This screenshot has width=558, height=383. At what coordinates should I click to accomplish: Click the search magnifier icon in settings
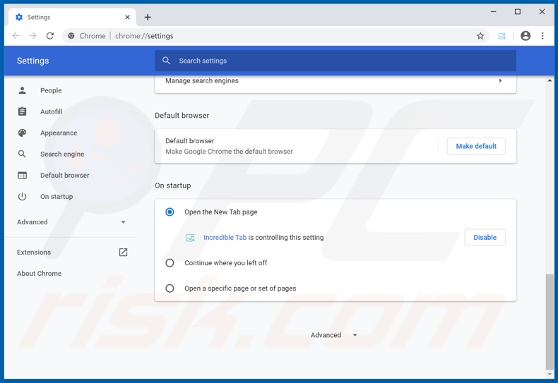point(166,61)
